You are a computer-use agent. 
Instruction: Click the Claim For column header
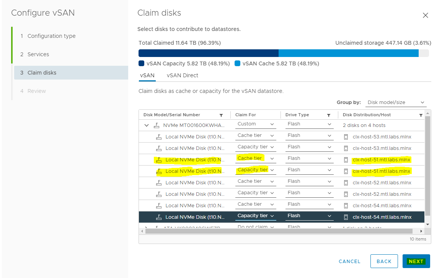pos(246,115)
